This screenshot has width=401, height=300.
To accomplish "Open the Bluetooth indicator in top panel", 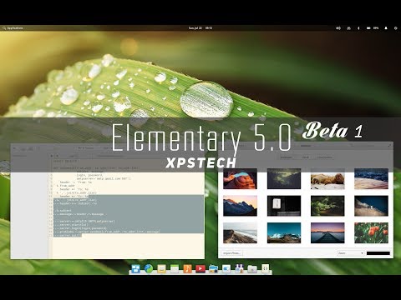I will pos(358,28).
